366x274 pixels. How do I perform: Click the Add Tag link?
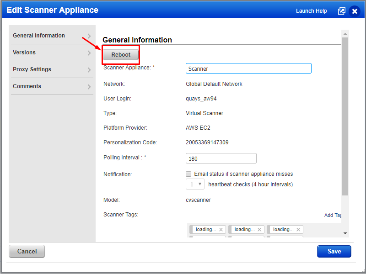(333, 215)
